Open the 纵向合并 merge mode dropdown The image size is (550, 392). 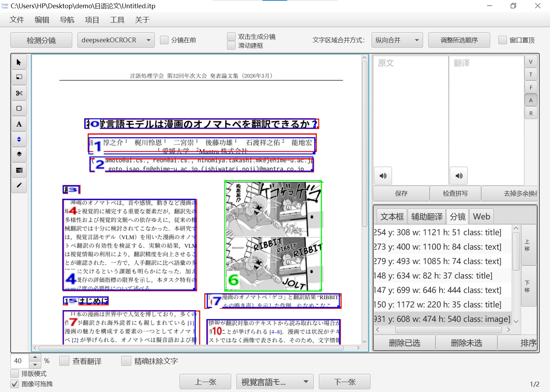coord(397,40)
